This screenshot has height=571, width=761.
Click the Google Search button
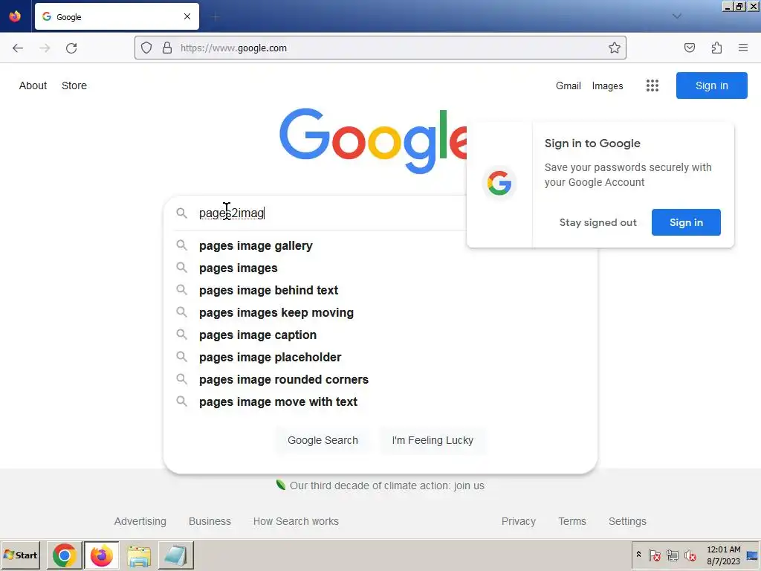(x=323, y=440)
